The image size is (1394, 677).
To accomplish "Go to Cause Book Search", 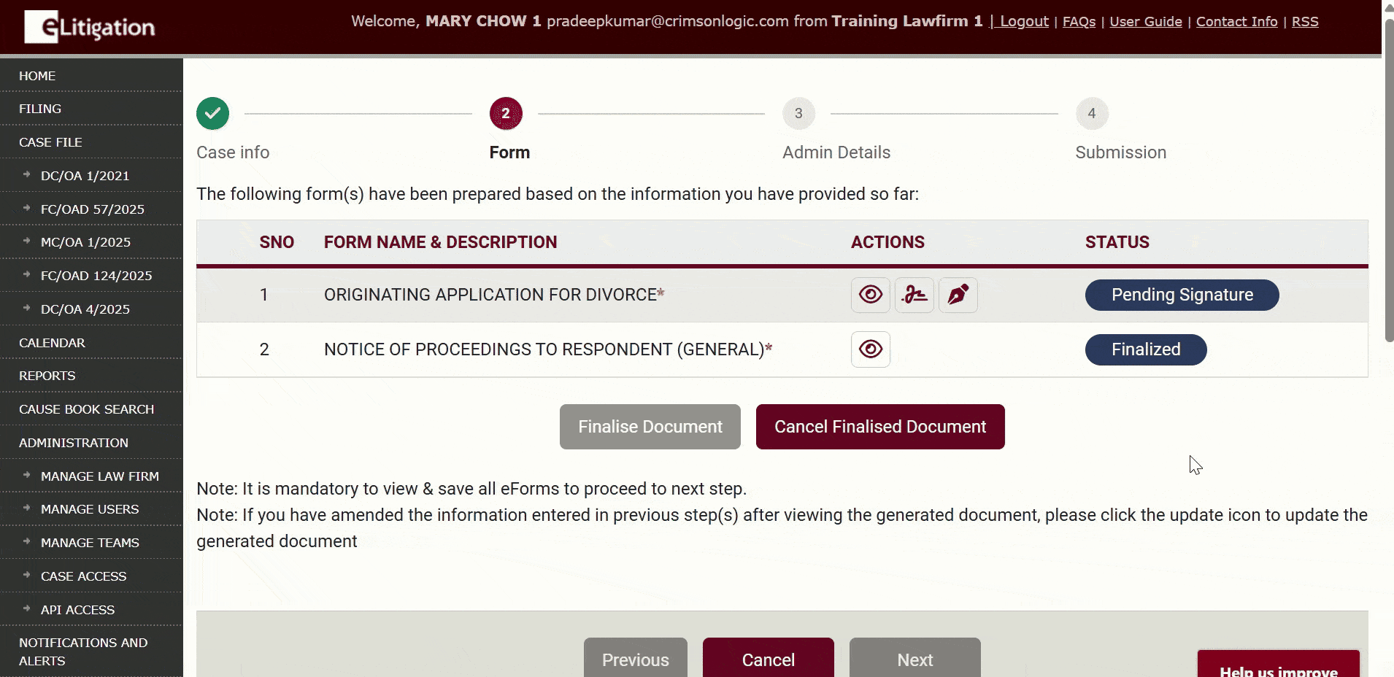I will [86, 409].
